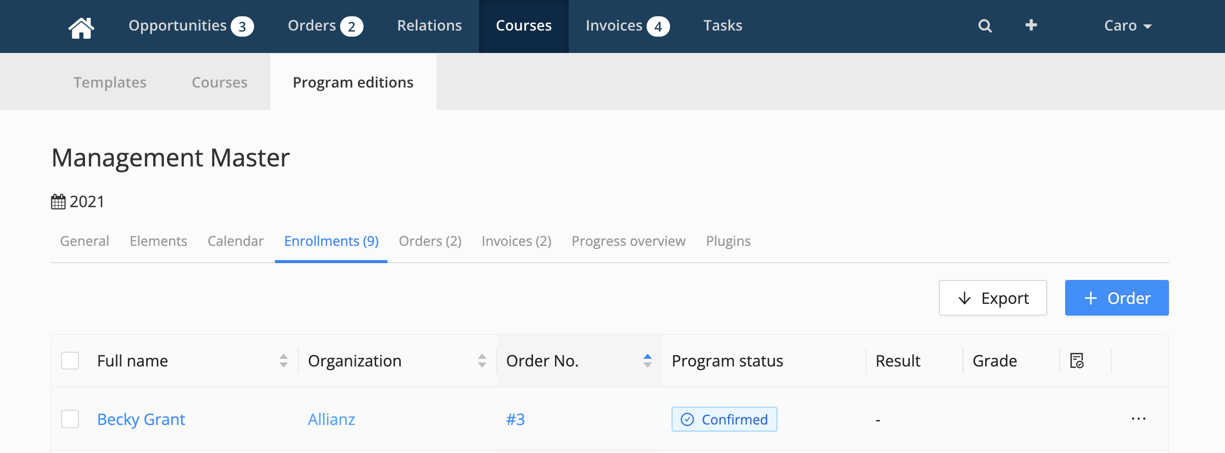1225x453 pixels.
Task: Click the blue Order button
Action: [1117, 298]
